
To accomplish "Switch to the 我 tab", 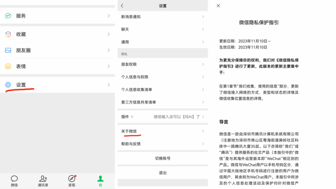I will tap(100, 180).
